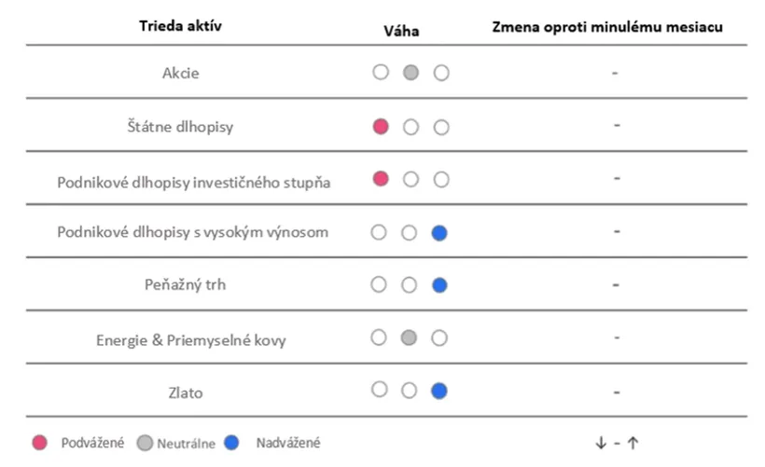Click the Trieda aktív column header

click(x=180, y=26)
